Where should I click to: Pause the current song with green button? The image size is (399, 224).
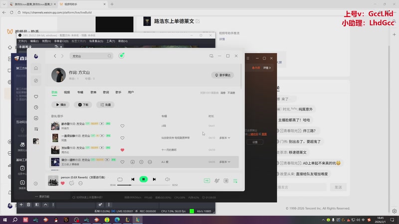144,179
